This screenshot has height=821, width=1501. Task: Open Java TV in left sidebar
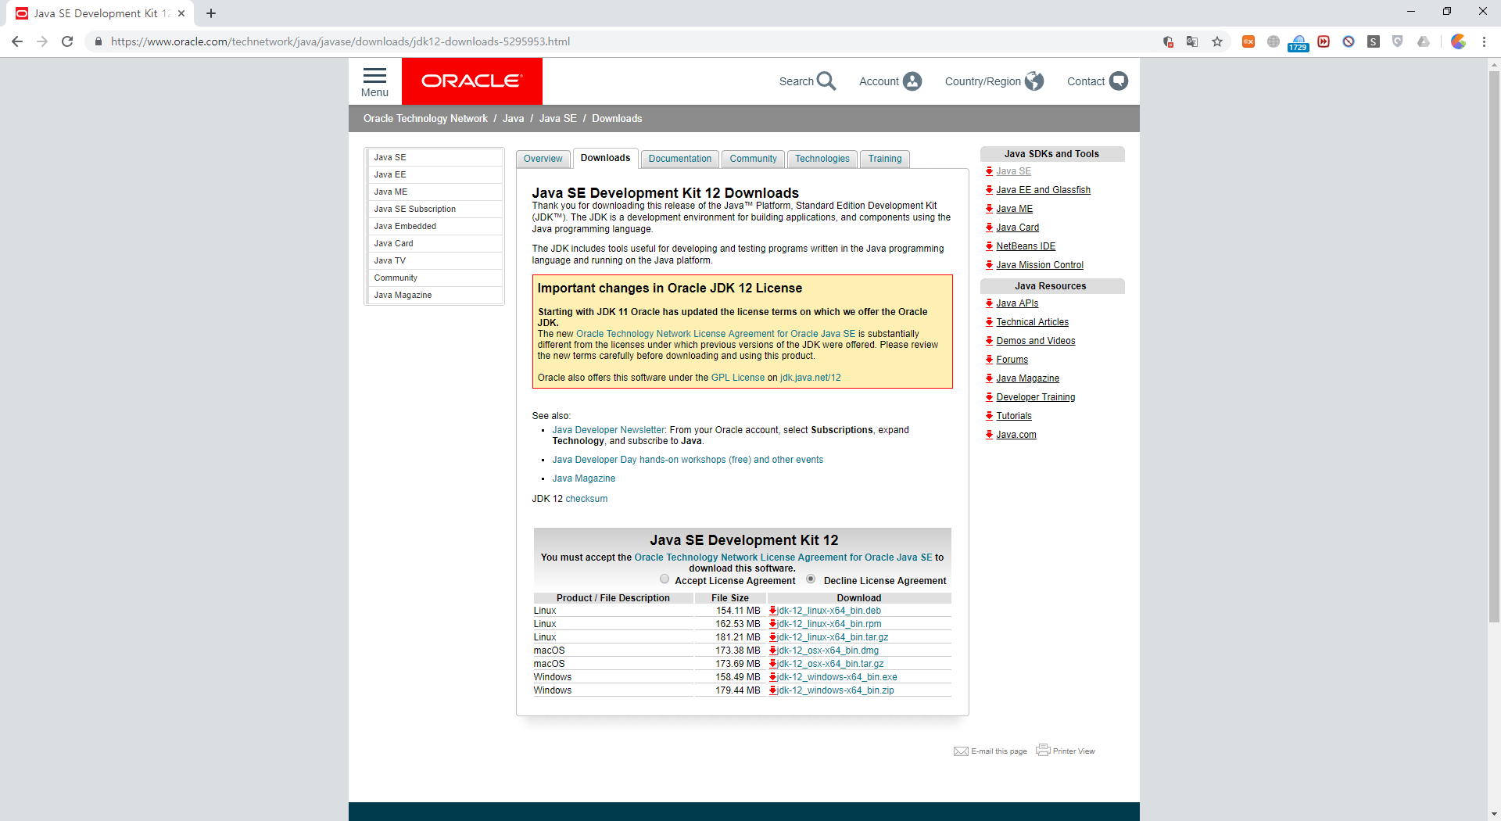coord(435,260)
